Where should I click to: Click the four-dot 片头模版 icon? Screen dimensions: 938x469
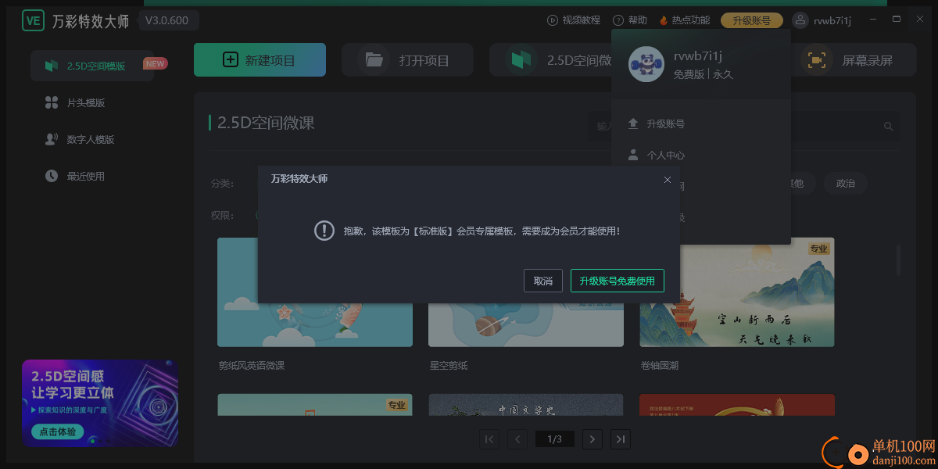[52, 102]
